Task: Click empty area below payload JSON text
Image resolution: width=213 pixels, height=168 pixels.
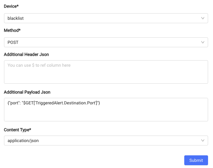Action: (x=106, y=114)
